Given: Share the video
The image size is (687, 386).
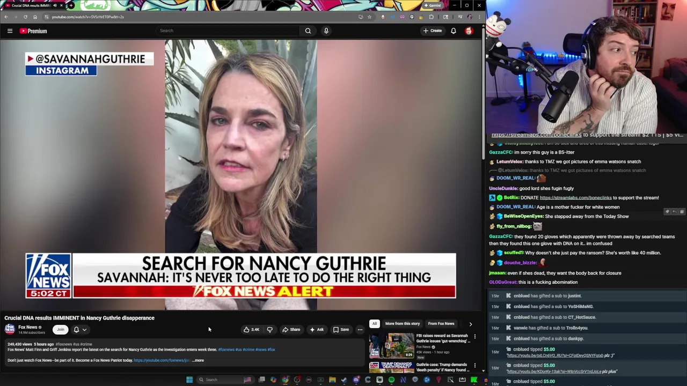Looking at the screenshot, I should click(291, 330).
